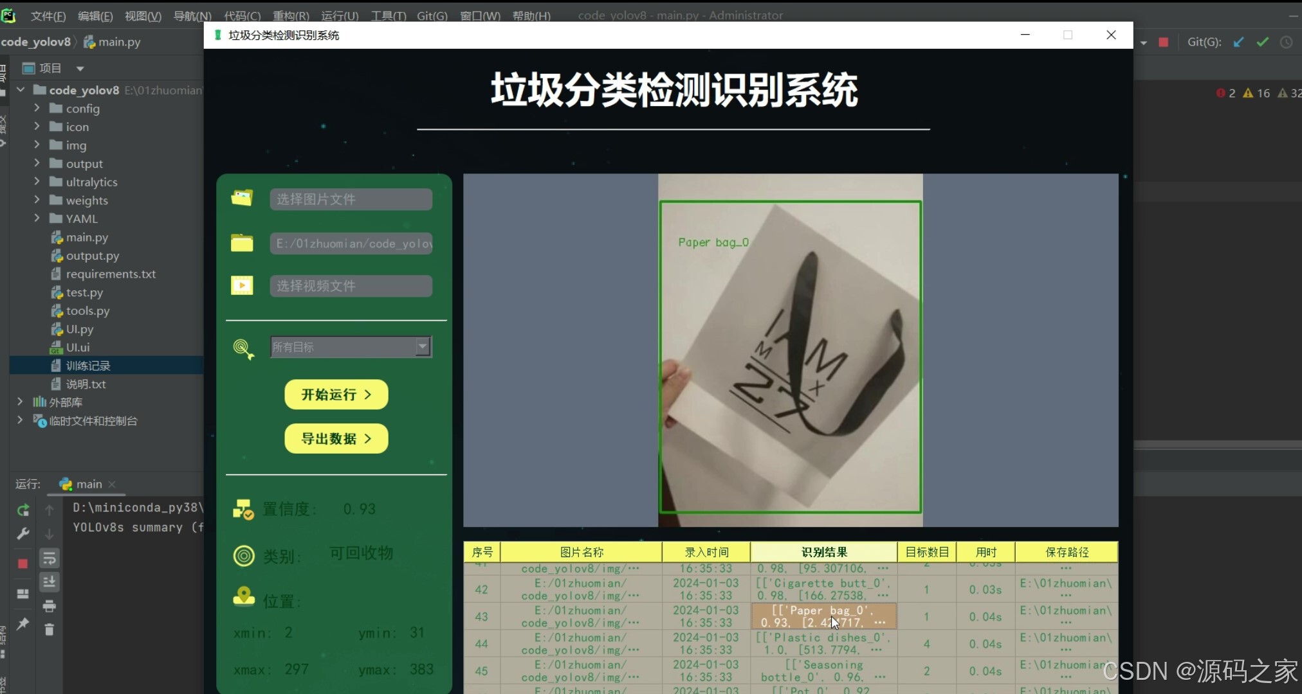Click the 保存路径 column header
The height and width of the screenshot is (694, 1302).
click(1067, 552)
